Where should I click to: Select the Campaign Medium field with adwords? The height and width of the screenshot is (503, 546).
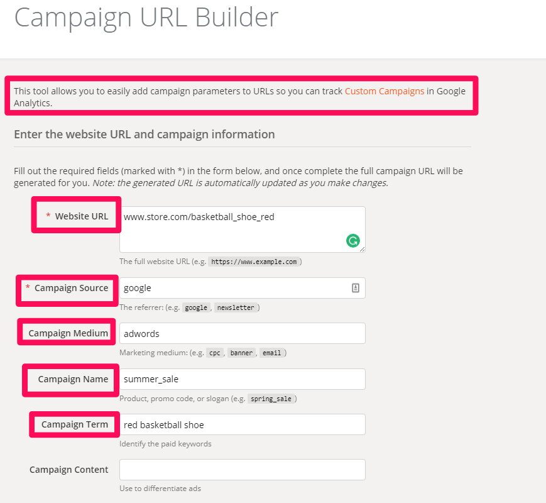click(x=242, y=333)
